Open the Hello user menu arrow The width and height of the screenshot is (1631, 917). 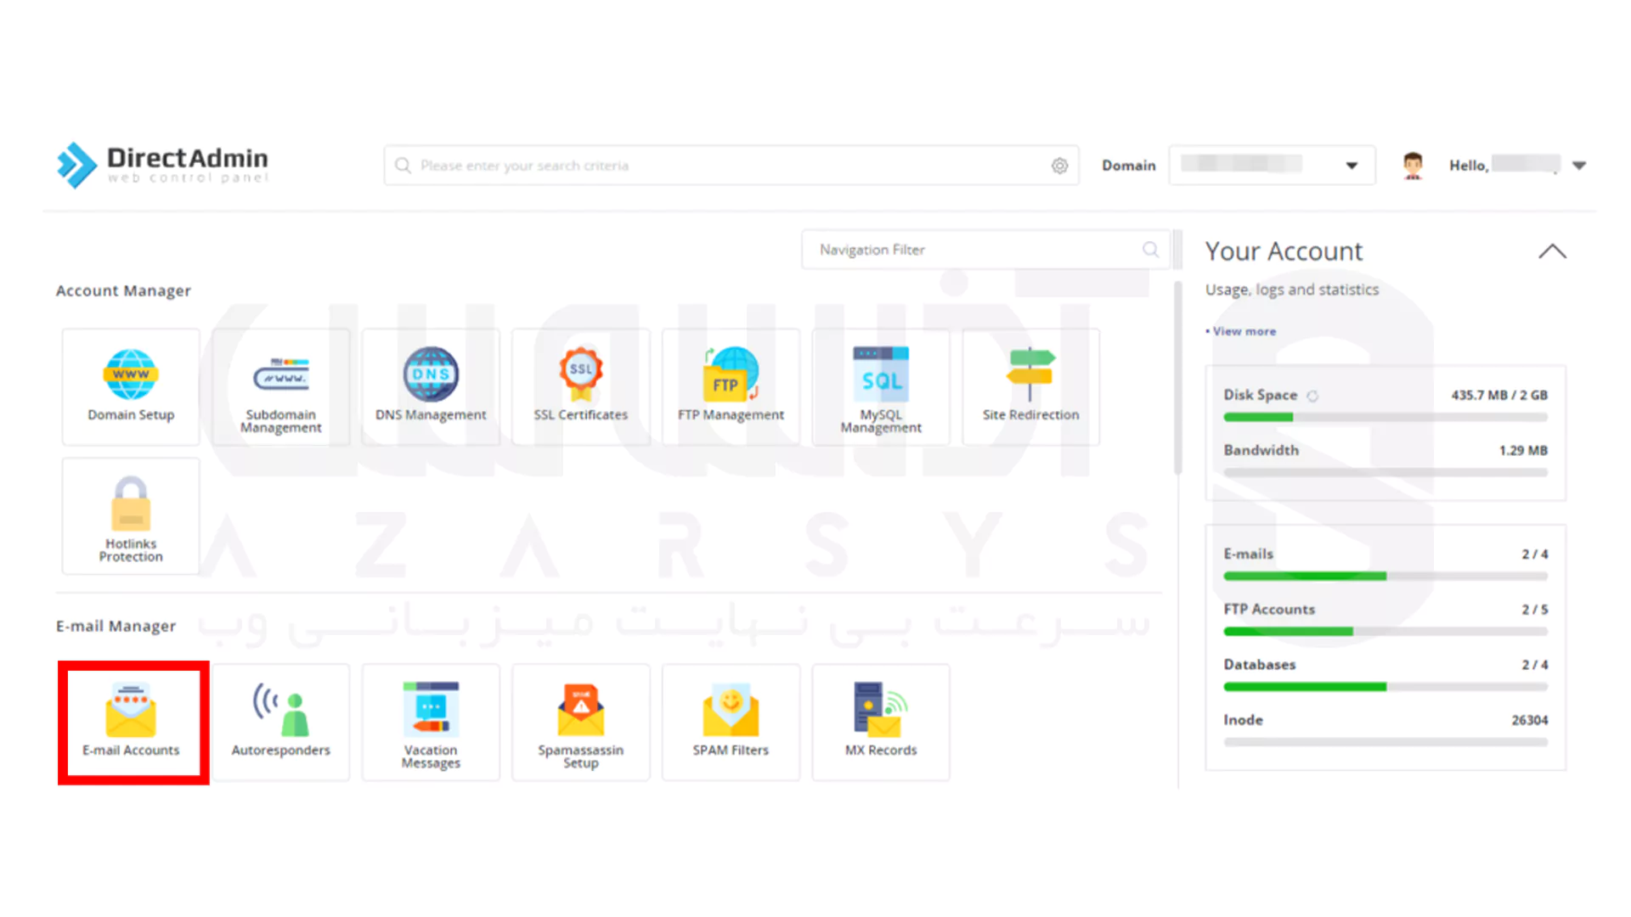pyautogui.click(x=1579, y=166)
